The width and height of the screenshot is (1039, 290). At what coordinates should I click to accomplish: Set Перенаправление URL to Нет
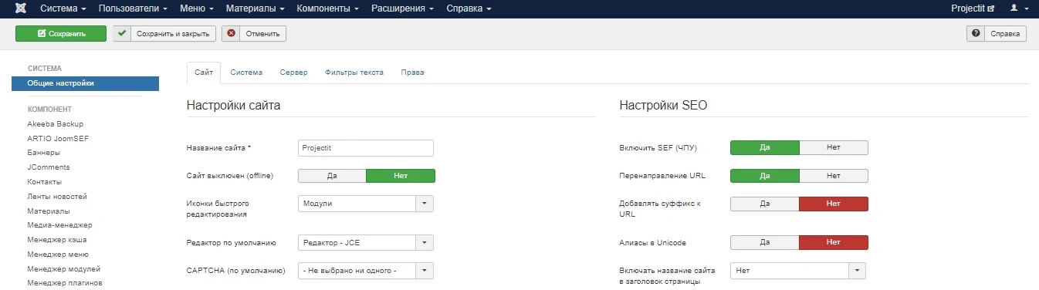coord(834,176)
